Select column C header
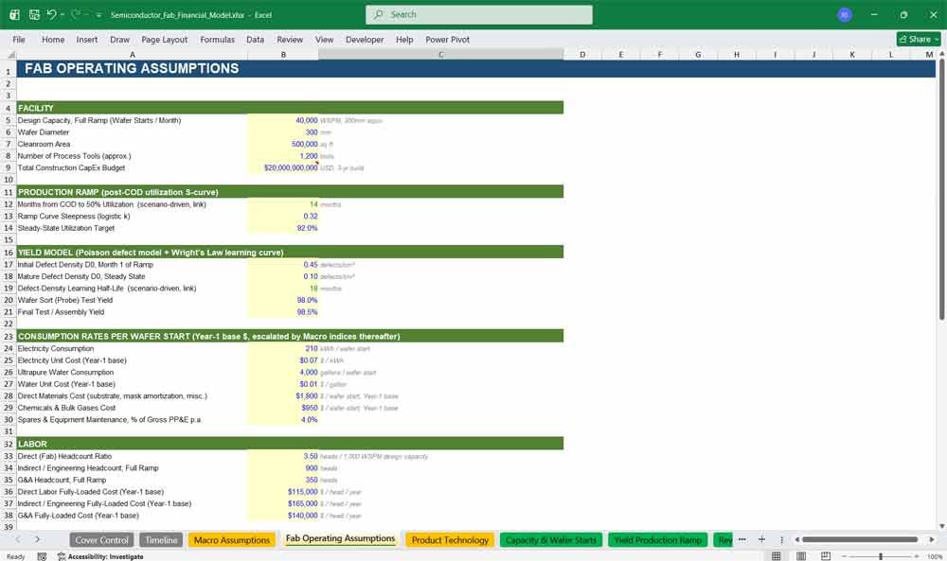Screen dimensions: 947x561 pyautogui.click(x=441, y=54)
